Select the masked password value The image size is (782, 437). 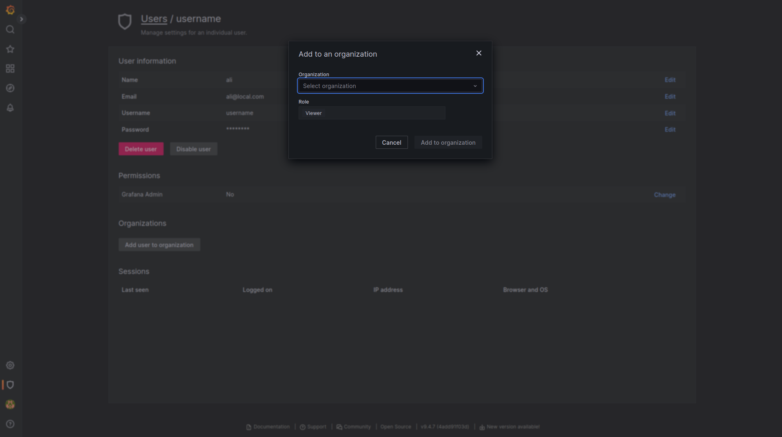click(238, 129)
